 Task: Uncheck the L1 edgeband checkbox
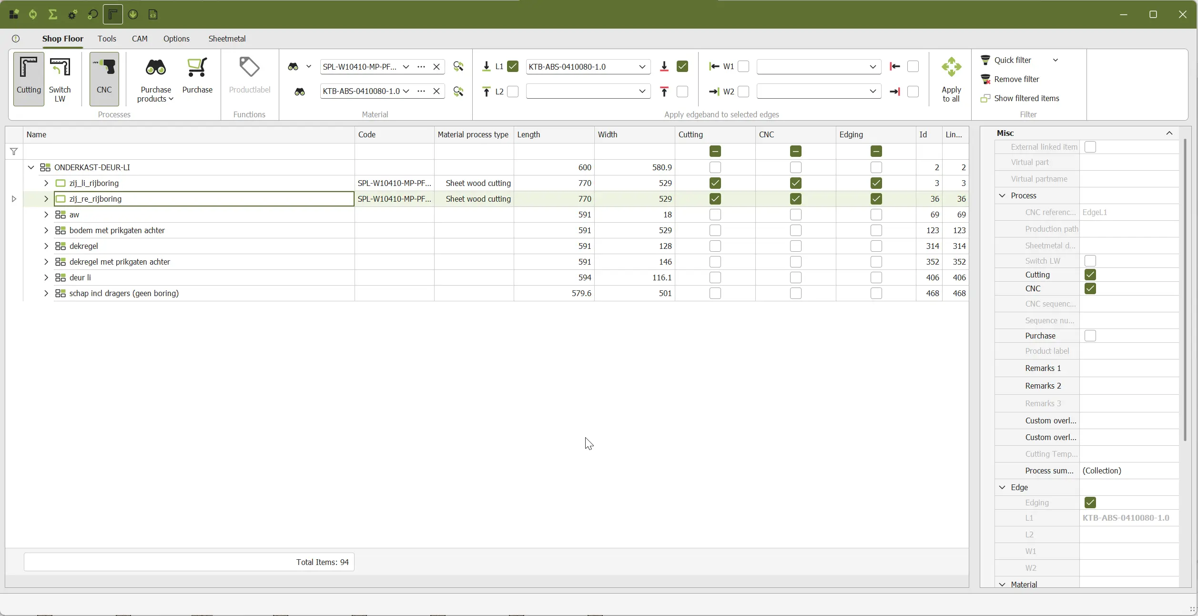pyautogui.click(x=513, y=66)
